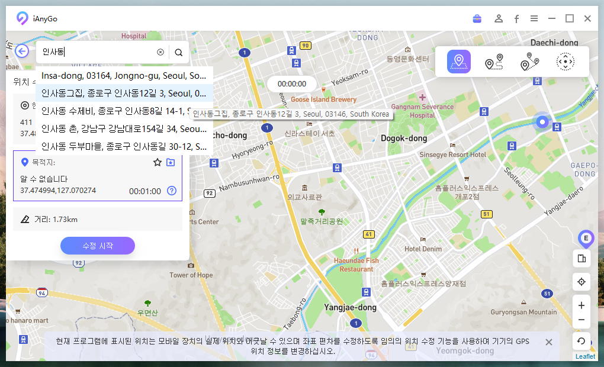The width and height of the screenshot is (604, 367).
Task: Center the map on current location
Action: tap(581, 282)
